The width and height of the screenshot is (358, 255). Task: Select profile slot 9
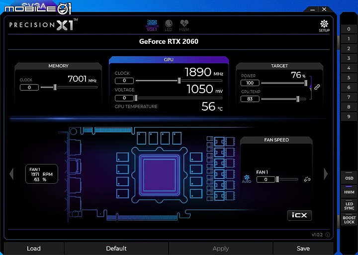[349, 117]
